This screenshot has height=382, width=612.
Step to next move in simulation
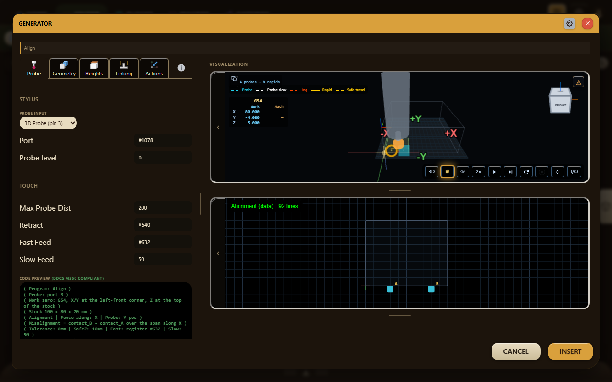(510, 171)
